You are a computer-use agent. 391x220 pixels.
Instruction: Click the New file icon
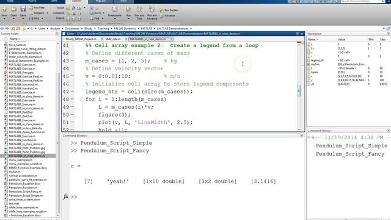point(4,9)
